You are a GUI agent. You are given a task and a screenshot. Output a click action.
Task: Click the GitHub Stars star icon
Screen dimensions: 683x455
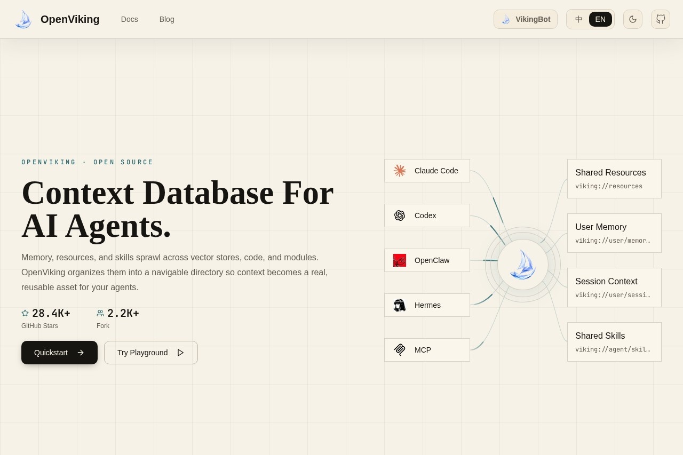pyautogui.click(x=25, y=313)
